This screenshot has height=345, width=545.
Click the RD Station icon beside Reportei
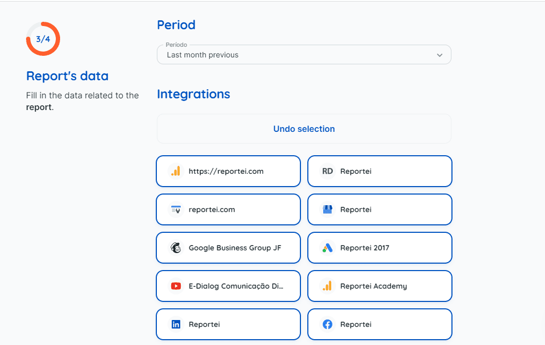(x=328, y=171)
